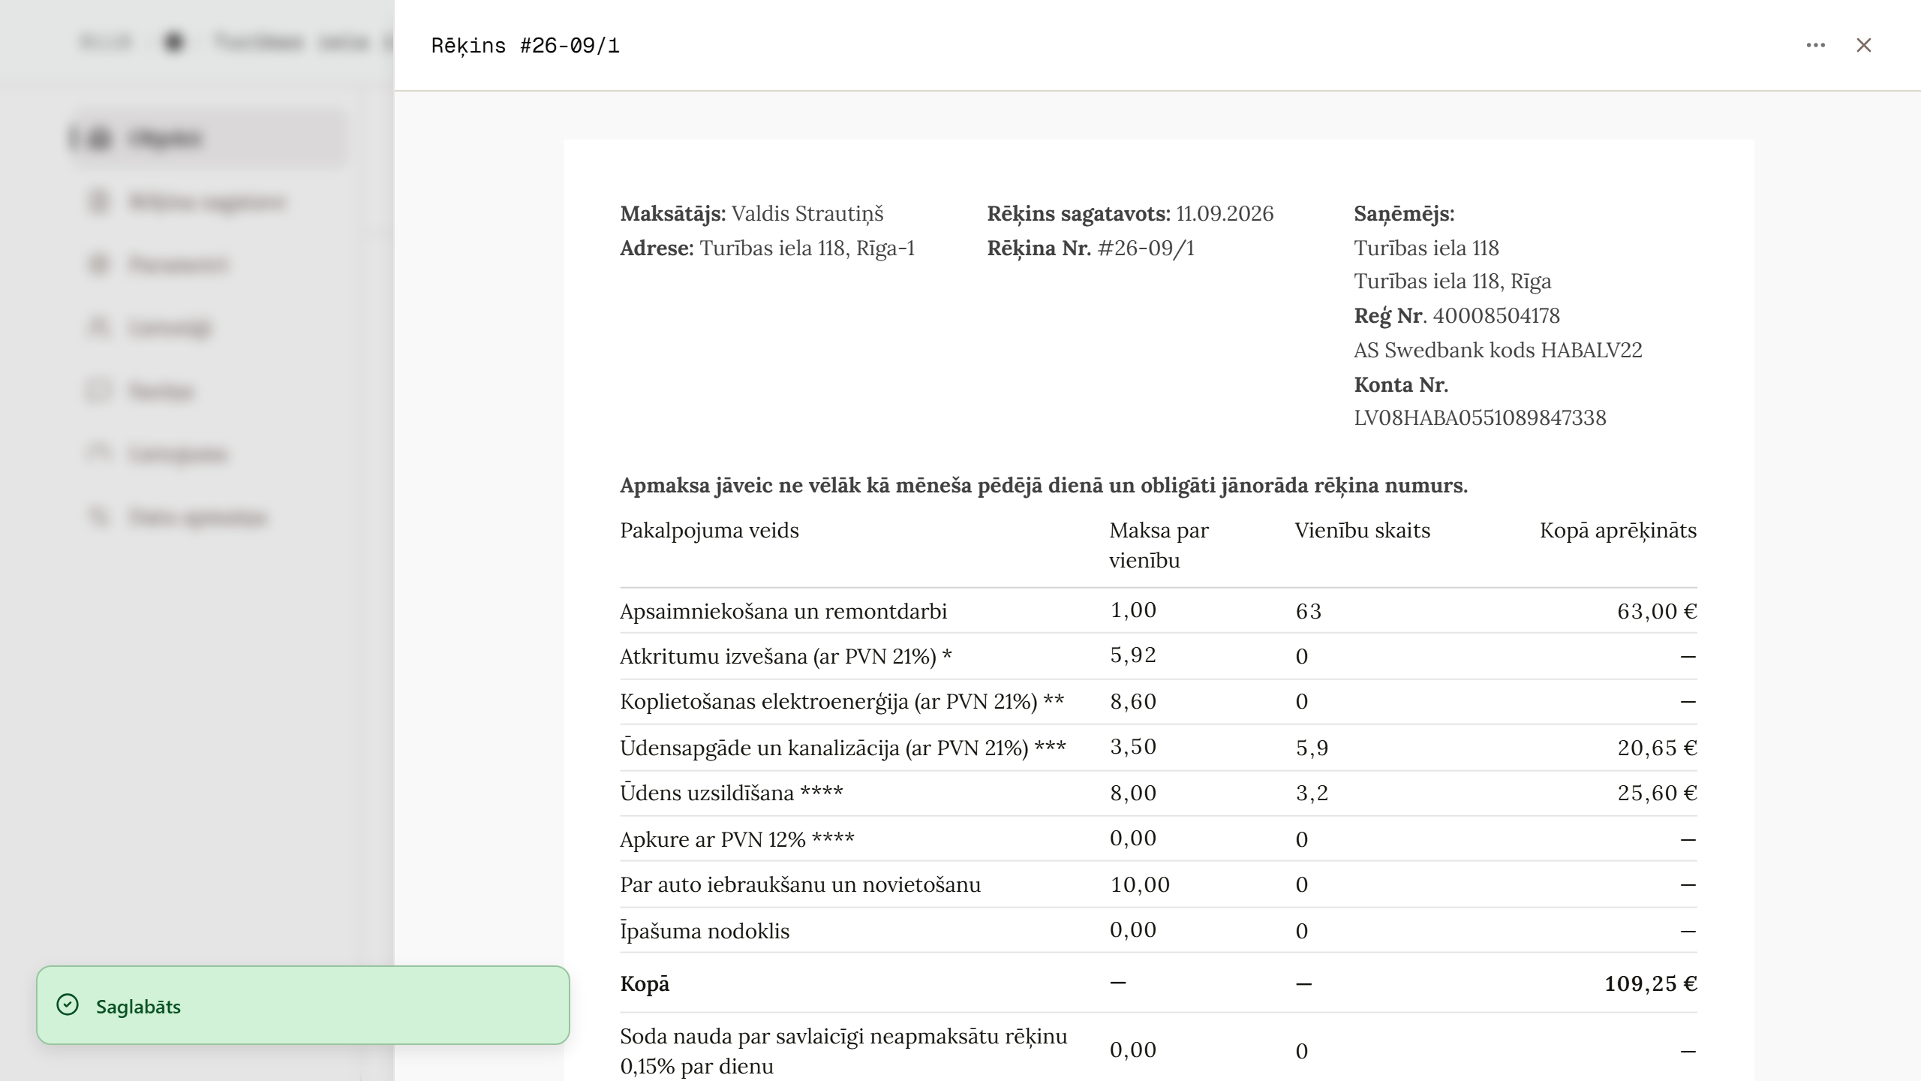Click 3,2 units for Ūdens uzsildīšana
Screen dimensions: 1921x1081
coord(1312,793)
